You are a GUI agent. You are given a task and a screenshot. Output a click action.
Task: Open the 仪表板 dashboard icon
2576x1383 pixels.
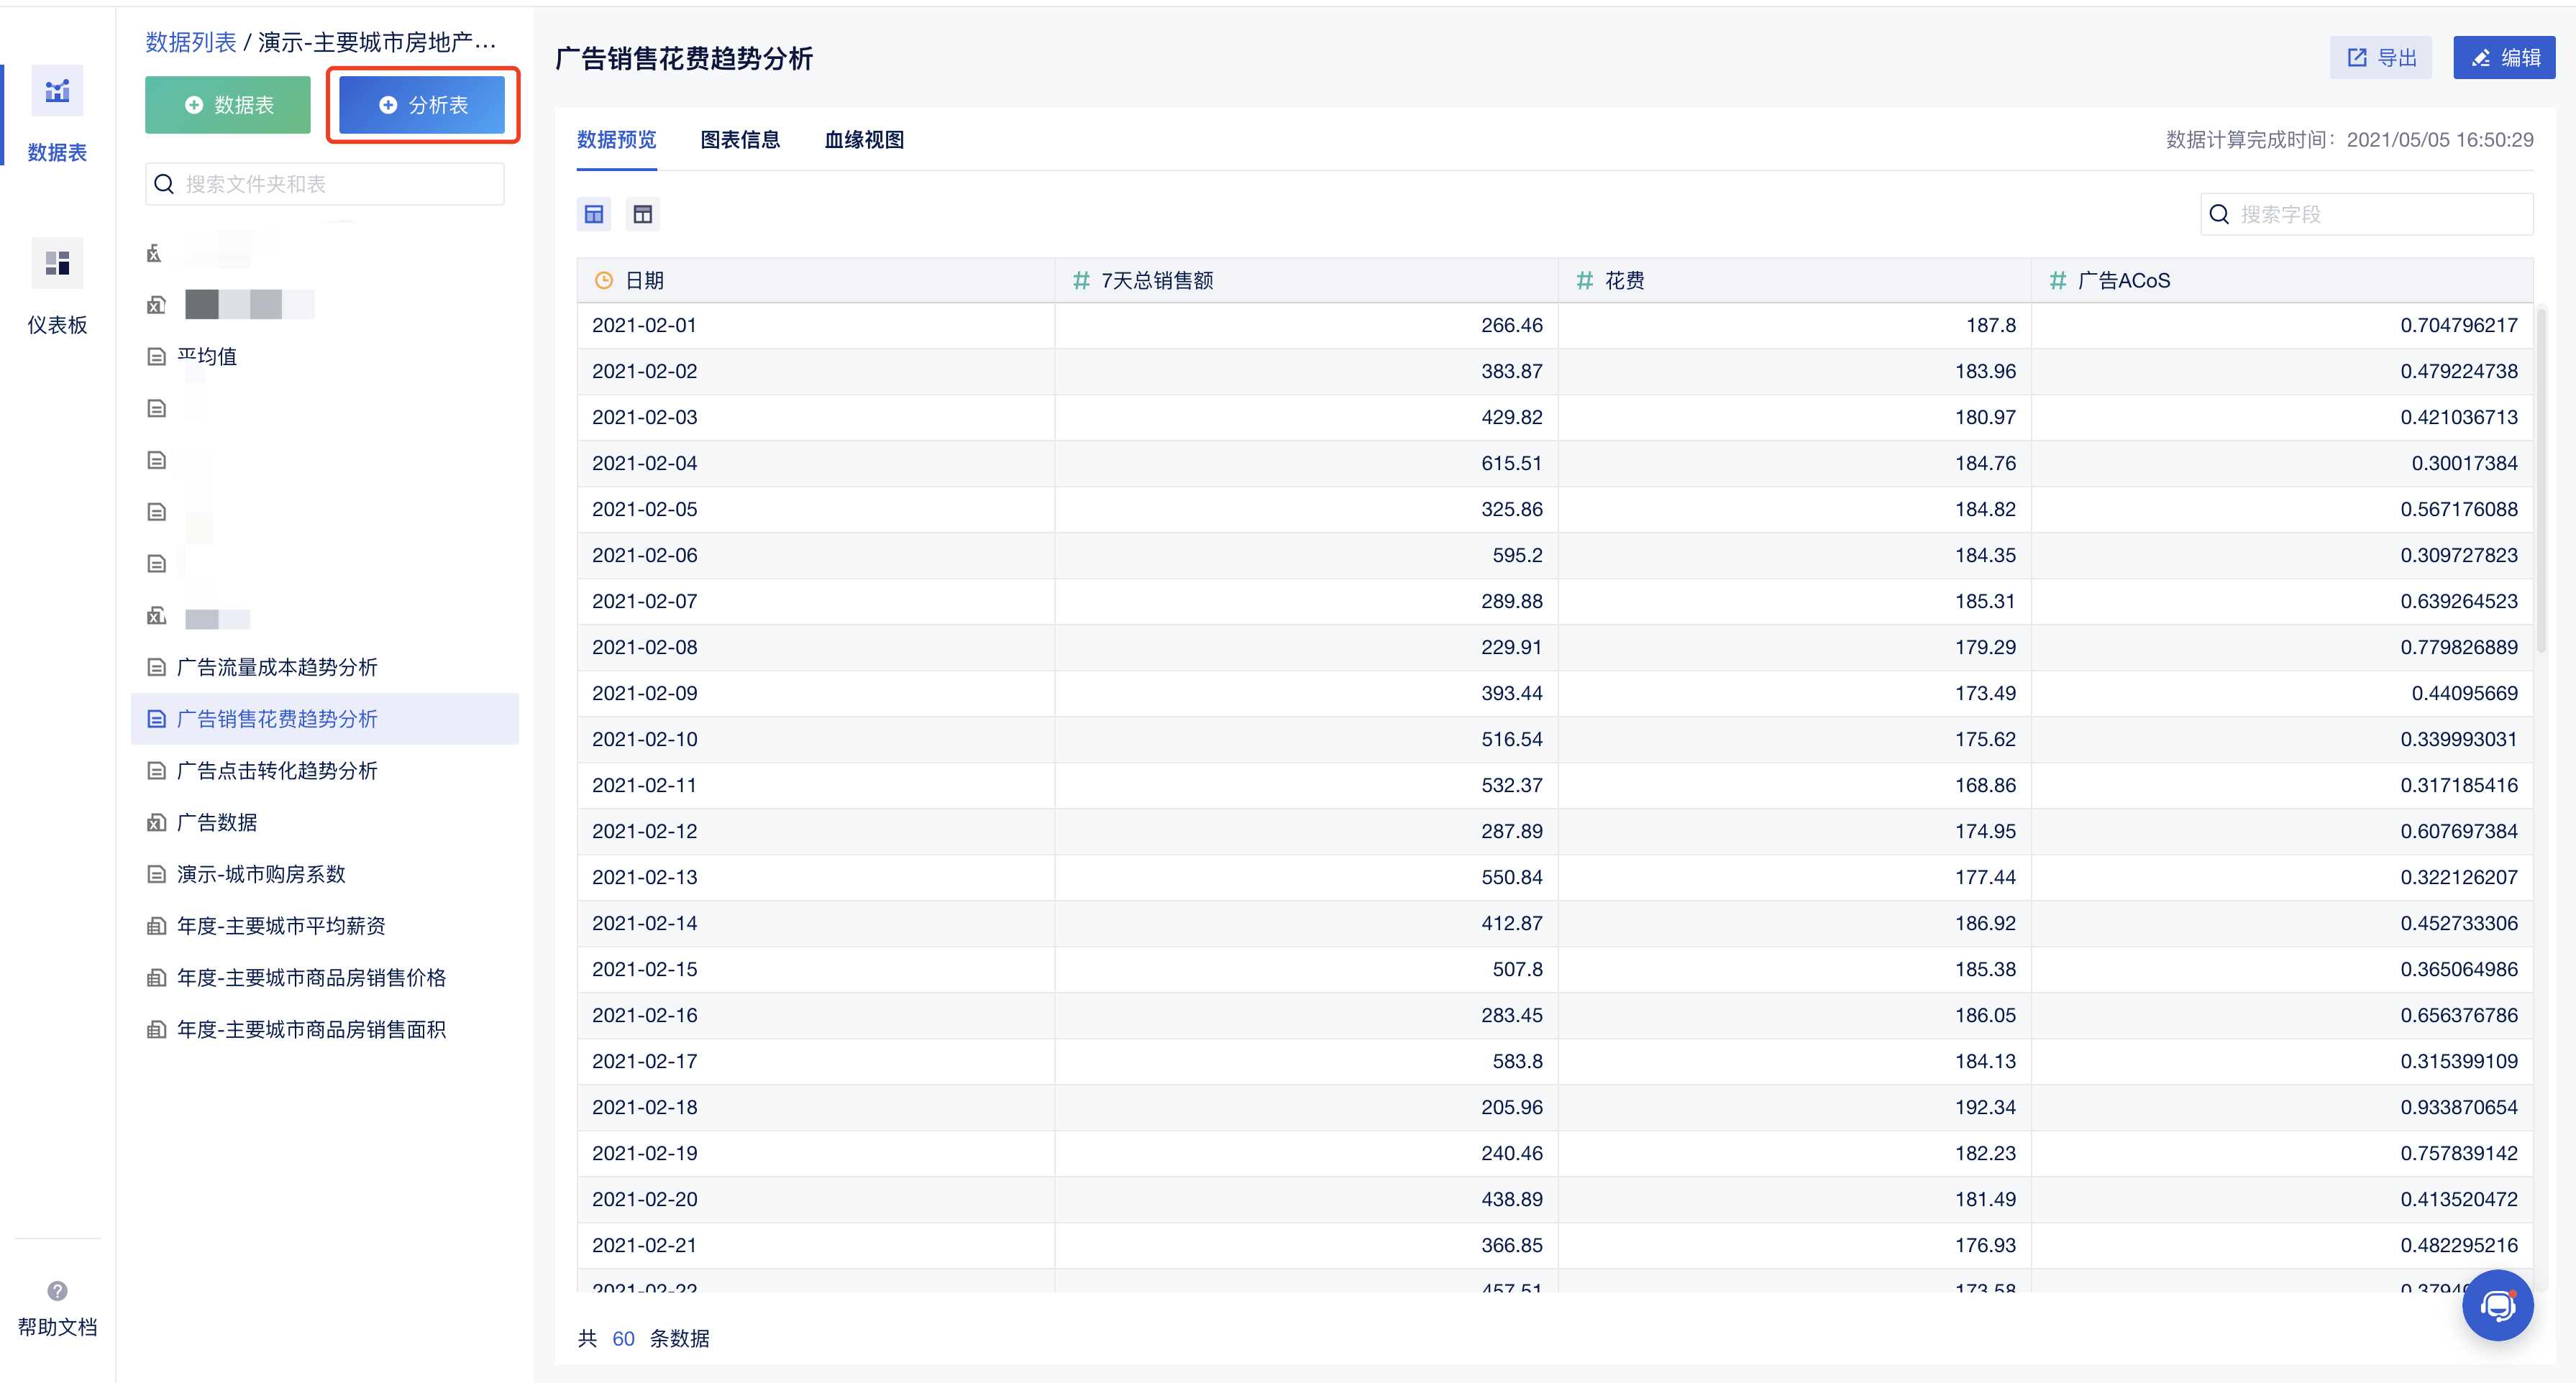pos(57,264)
